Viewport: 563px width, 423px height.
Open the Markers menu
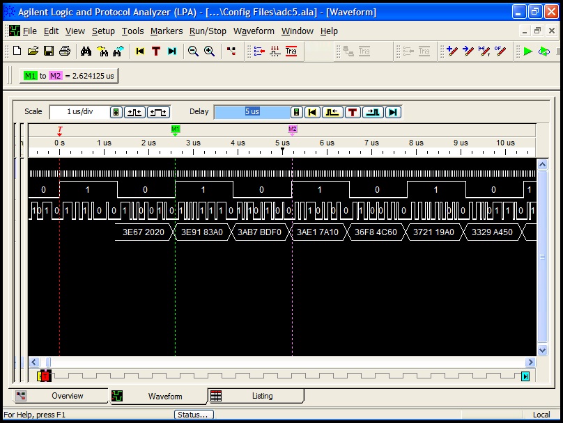coord(167,31)
